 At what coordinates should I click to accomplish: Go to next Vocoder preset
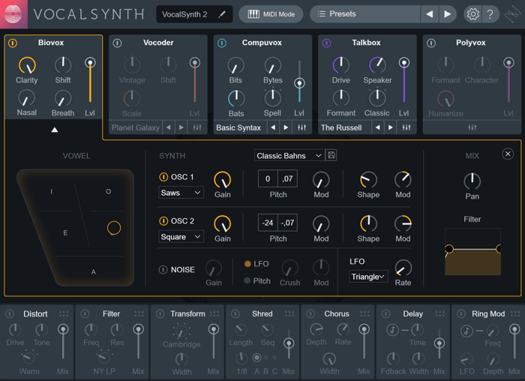click(x=181, y=127)
